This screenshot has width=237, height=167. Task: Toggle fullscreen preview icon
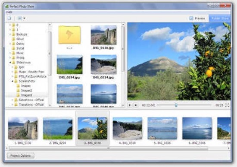coord(227,105)
